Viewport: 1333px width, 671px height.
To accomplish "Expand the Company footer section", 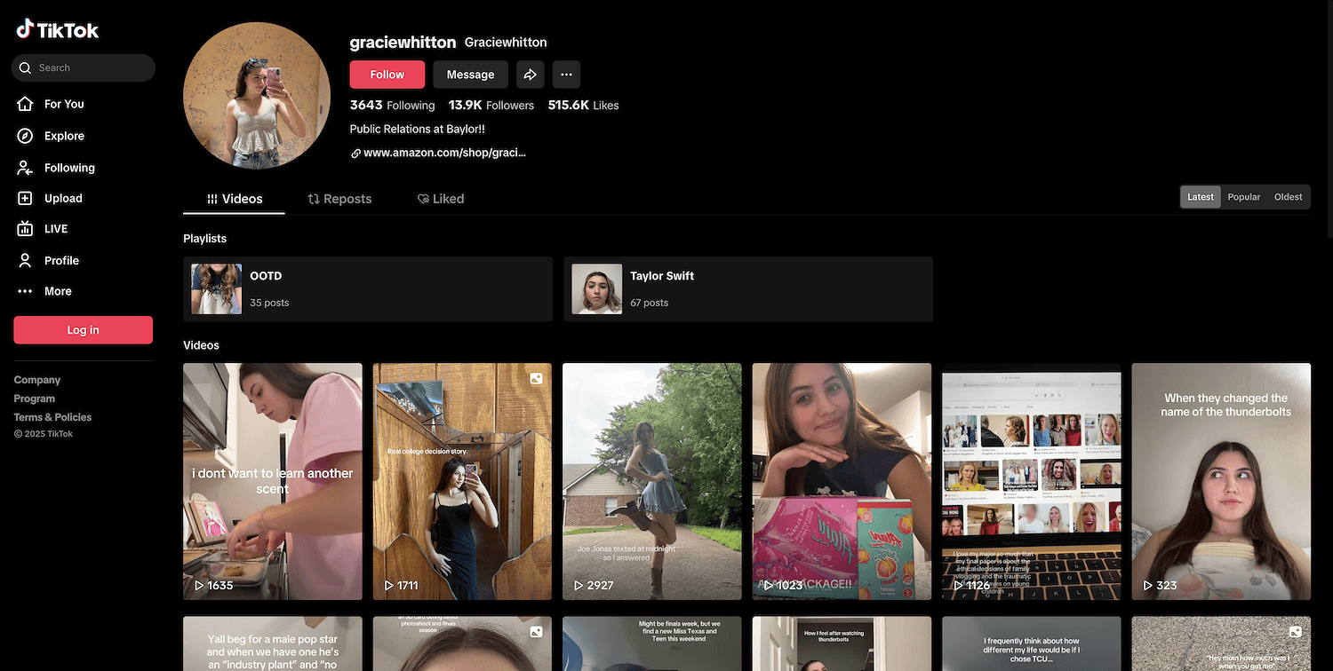I will (37, 380).
